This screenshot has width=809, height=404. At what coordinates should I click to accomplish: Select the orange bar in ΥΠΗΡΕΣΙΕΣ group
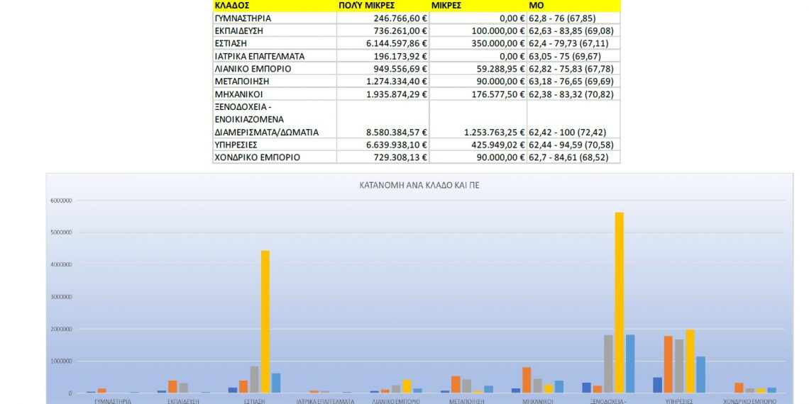pos(668,364)
